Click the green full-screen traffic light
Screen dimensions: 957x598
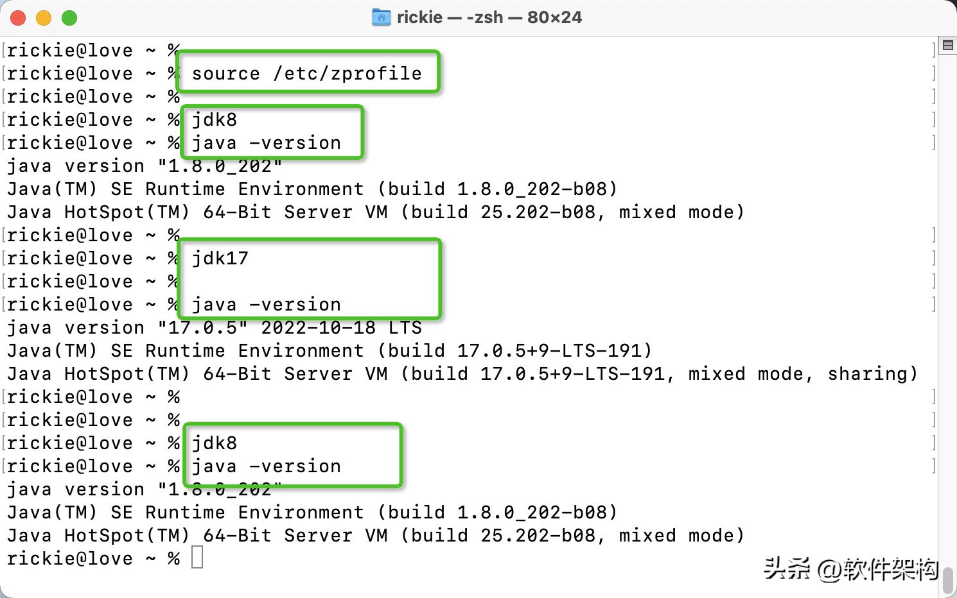coord(69,17)
